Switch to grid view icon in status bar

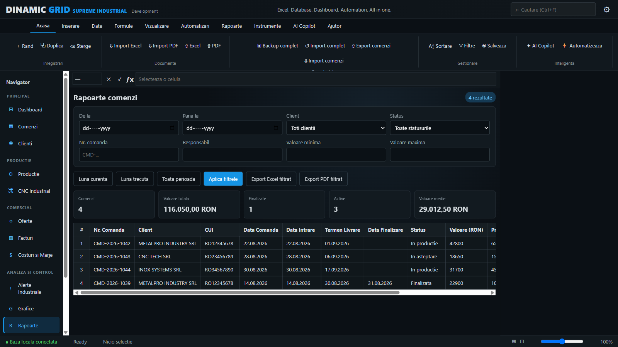click(514, 342)
